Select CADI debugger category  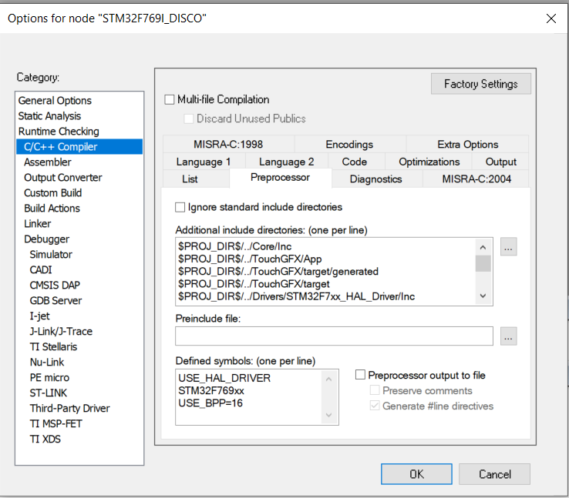(79, 270)
